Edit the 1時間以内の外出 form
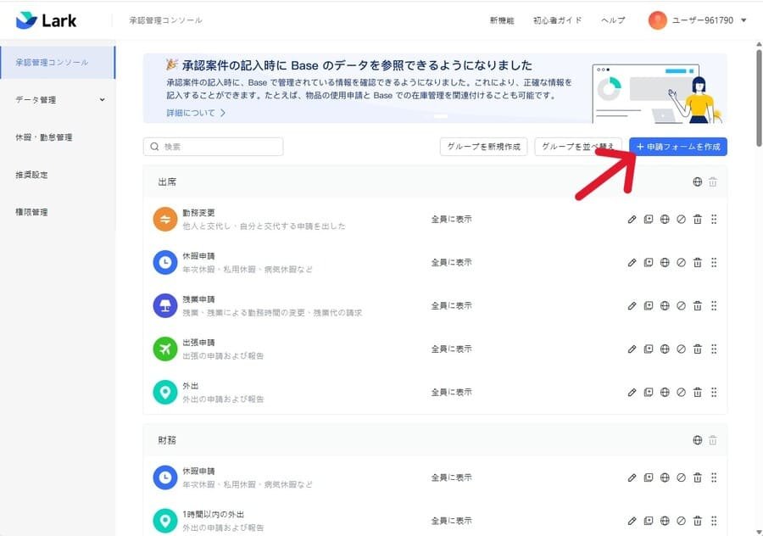Image resolution: width=763 pixels, height=536 pixels. click(632, 520)
